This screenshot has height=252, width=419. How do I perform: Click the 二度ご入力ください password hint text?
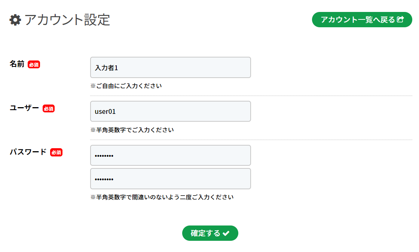click(x=162, y=197)
